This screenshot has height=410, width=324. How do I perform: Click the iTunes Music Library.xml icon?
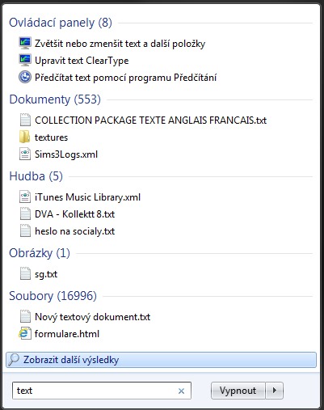(25, 197)
